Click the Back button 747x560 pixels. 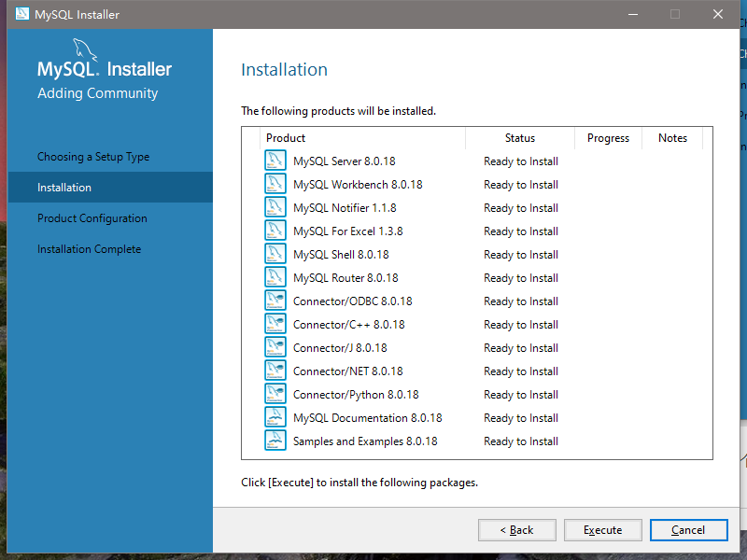517,530
